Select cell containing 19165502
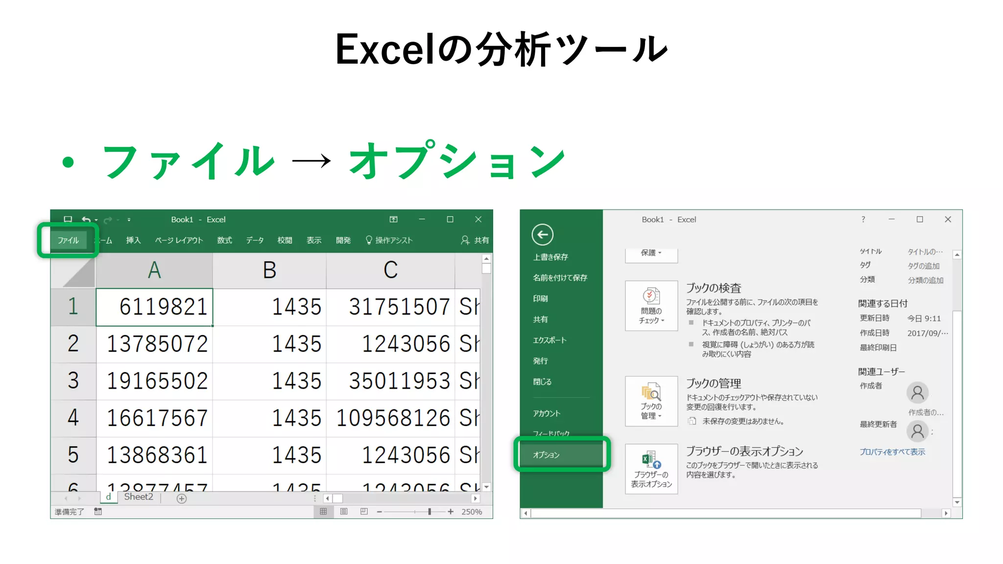The height and width of the screenshot is (564, 1003). pyautogui.click(x=154, y=381)
